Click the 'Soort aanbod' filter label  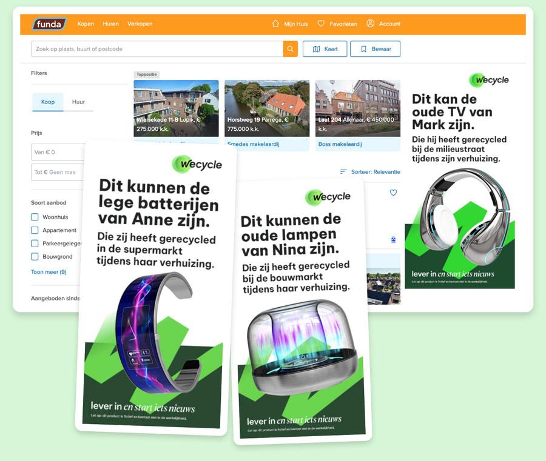click(x=49, y=203)
